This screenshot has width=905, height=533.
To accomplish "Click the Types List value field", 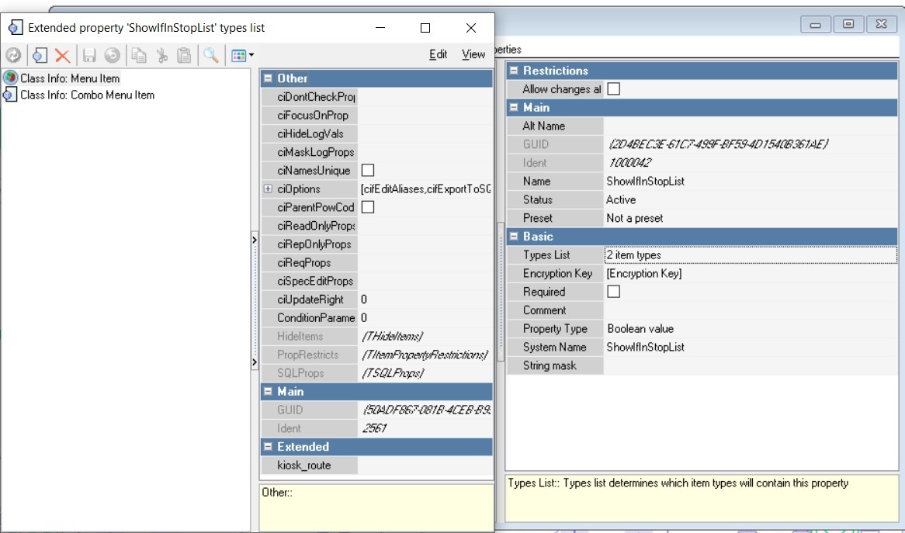I will [749, 255].
